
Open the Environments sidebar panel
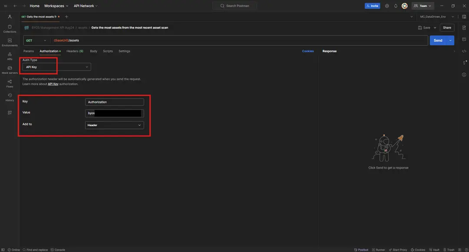point(10,43)
